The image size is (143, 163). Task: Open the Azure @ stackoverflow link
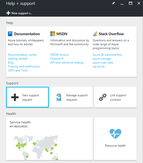108,55
